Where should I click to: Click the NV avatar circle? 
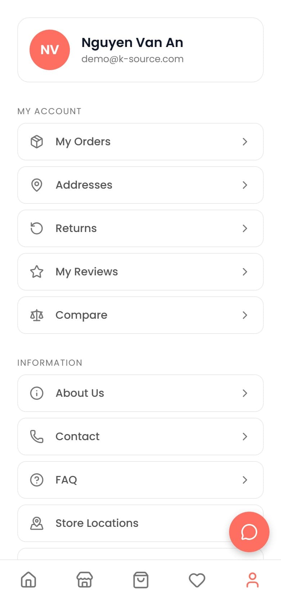click(x=50, y=50)
